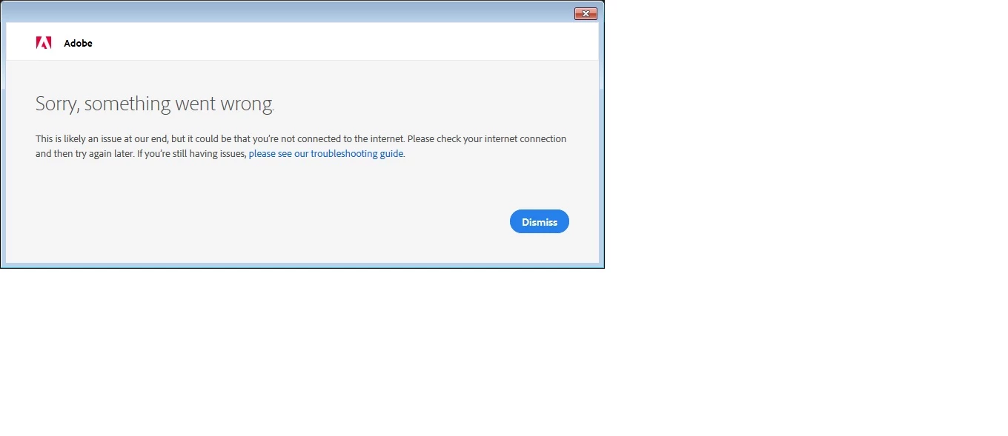Close the error window with the red X
The width and height of the screenshot is (1008, 436).
(586, 13)
